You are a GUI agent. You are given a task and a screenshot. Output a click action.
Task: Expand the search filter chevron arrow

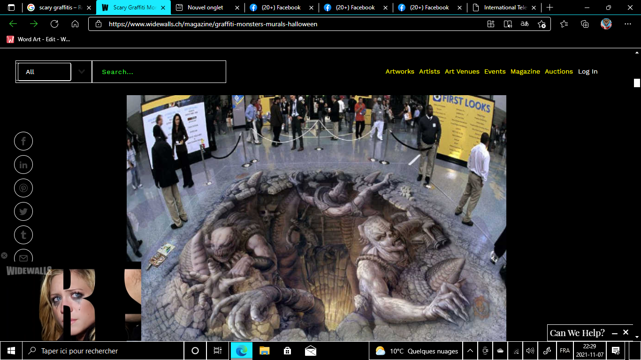click(82, 72)
